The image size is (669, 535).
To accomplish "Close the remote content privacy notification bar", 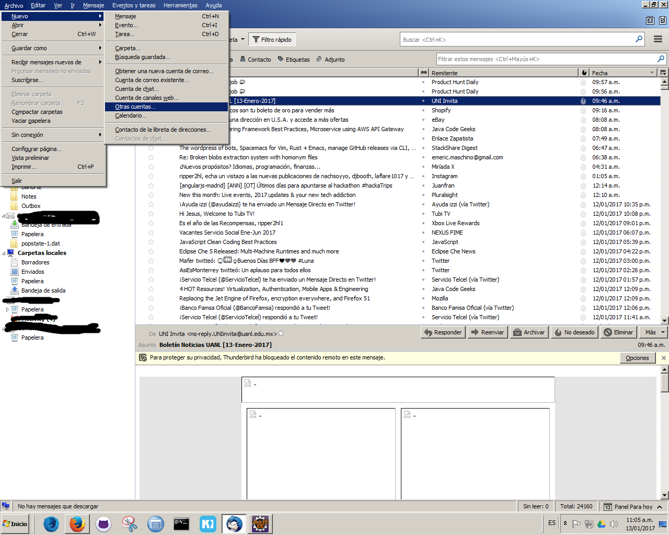I will point(664,358).
